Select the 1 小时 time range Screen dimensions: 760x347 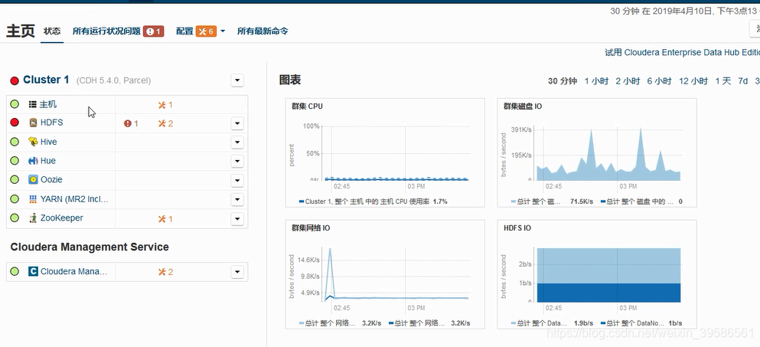coord(596,81)
